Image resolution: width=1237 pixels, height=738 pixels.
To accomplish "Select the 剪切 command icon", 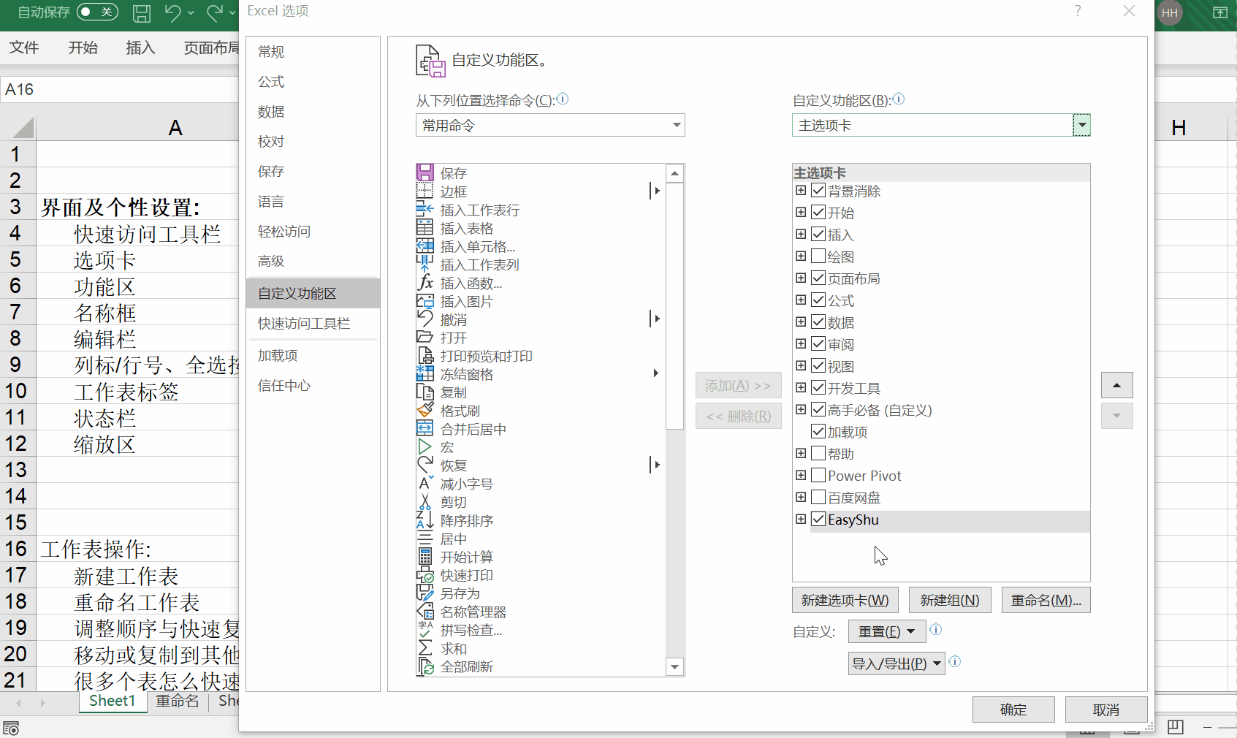I will pos(425,502).
